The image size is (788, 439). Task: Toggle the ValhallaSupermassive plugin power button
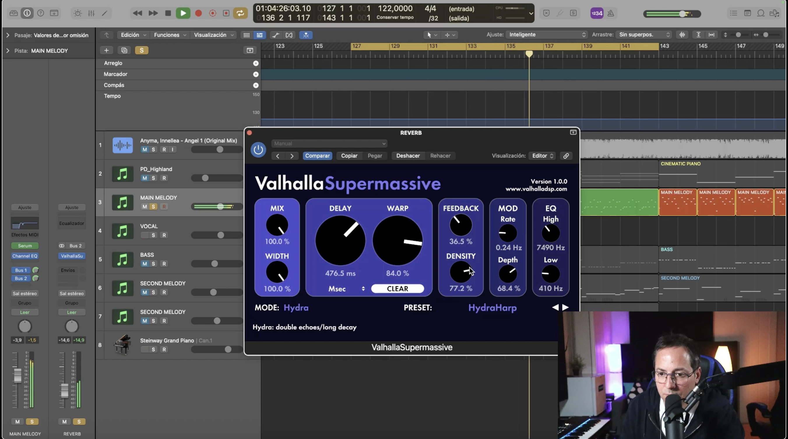click(258, 150)
